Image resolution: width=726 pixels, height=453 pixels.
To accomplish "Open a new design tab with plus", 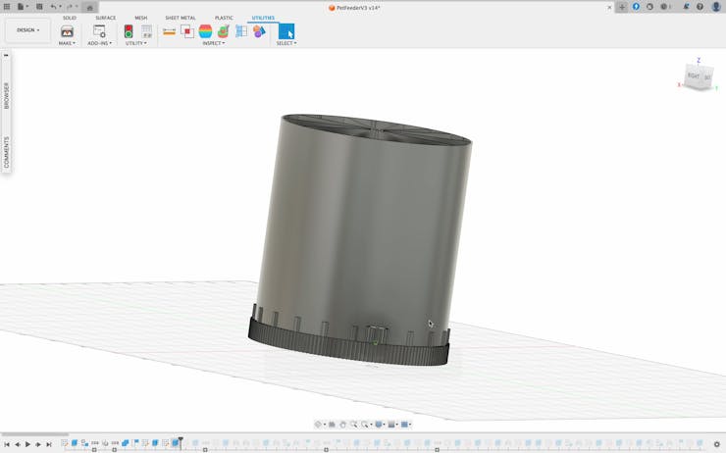I will pos(622,7).
